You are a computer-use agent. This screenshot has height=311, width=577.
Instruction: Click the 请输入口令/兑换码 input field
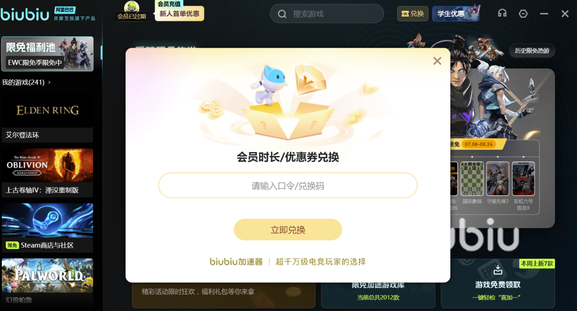[288, 185]
